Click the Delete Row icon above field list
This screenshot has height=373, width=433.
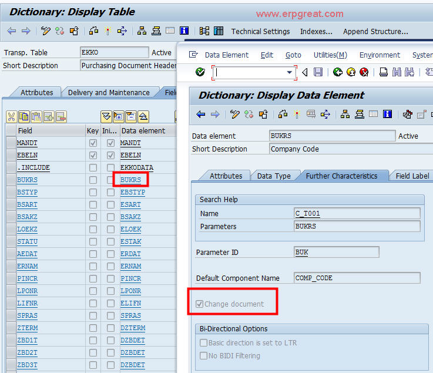click(x=61, y=117)
